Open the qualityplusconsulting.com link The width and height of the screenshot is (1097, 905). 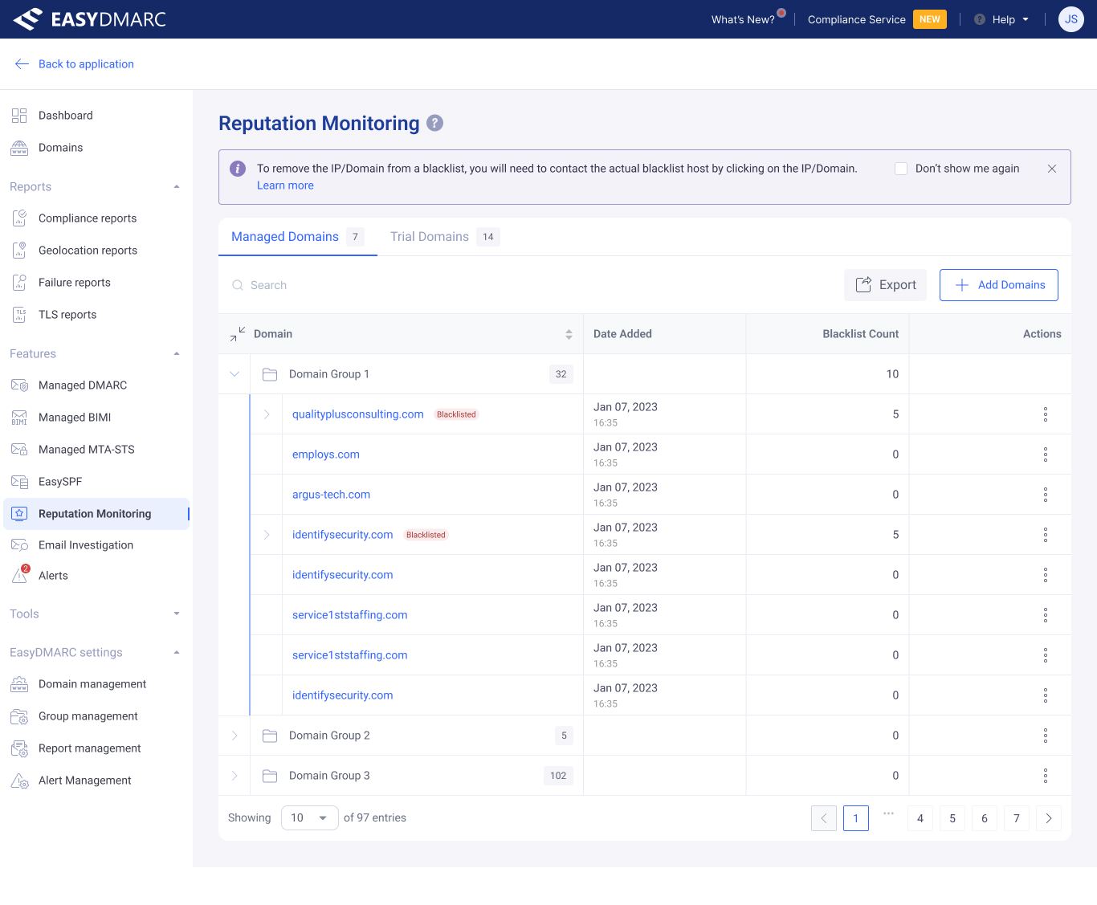(x=358, y=414)
